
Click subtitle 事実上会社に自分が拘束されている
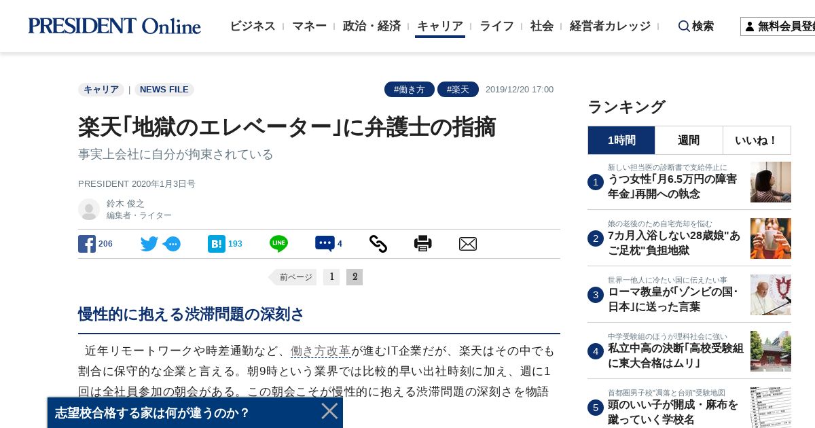(176, 154)
